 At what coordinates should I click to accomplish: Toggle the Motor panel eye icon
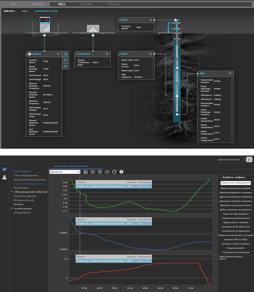point(151,54)
